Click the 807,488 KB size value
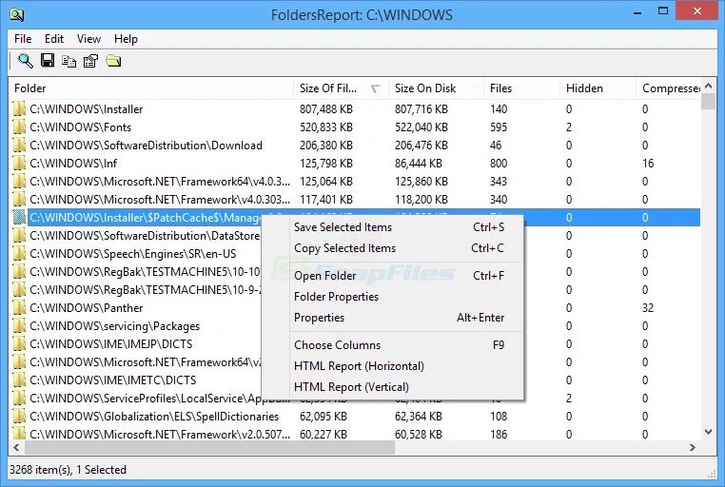 [326, 109]
